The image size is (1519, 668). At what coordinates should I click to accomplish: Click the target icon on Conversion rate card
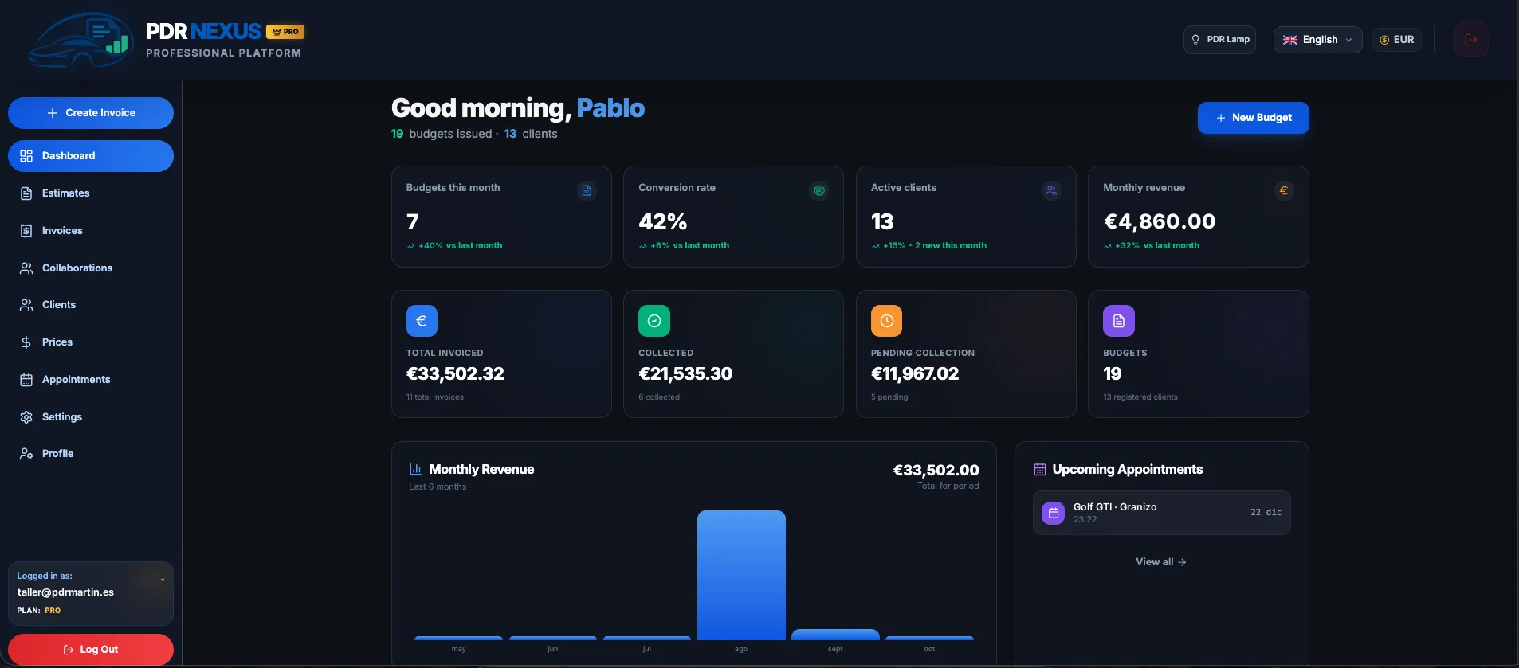coord(819,190)
